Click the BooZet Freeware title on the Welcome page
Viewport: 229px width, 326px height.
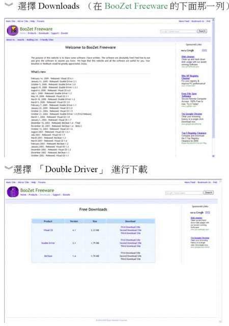[36, 29]
